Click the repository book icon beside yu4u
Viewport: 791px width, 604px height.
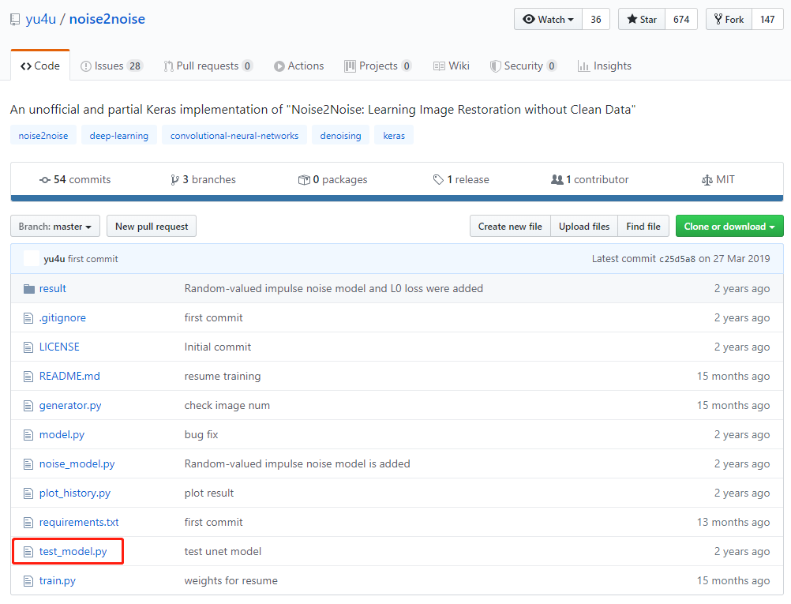pyautogui.click(x=15, y=21)
